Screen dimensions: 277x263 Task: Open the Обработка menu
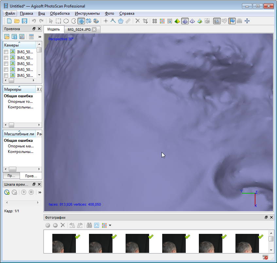tap(60, 13)
